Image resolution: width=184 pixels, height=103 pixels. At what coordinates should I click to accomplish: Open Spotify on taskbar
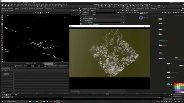tap(37, 102)
